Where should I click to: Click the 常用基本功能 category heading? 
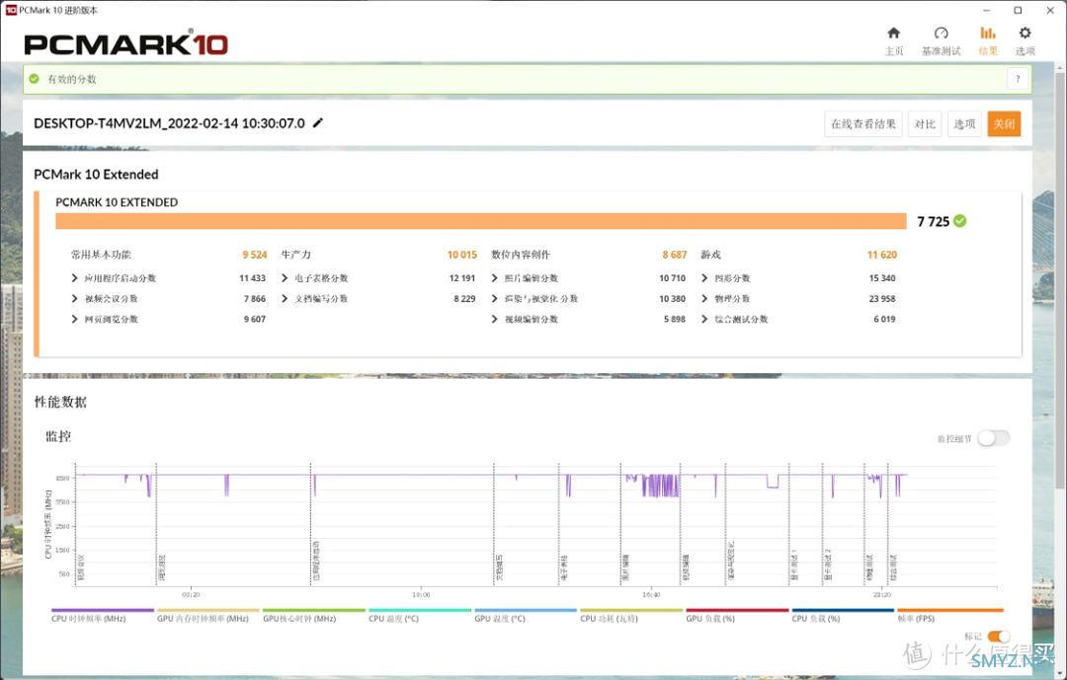[101, 255]
